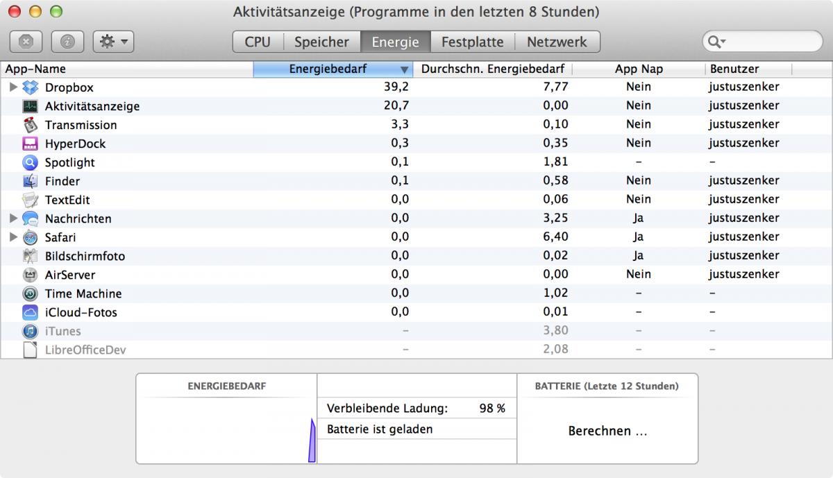
Task: Click the Transmission app icon
Action: (30, 125)
